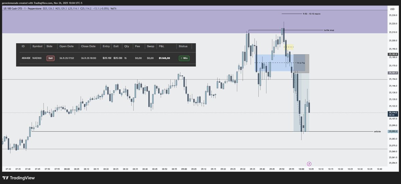Click the 07:30 time axis label
The image size is (401, 184).
tap(8, 169)
